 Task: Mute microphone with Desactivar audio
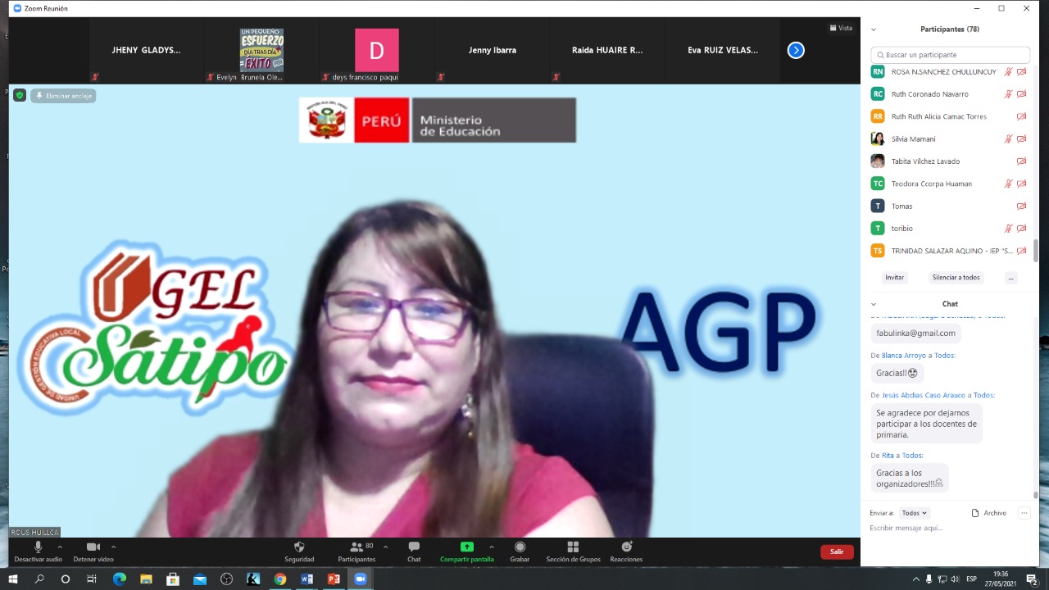(x=38, y=551)
